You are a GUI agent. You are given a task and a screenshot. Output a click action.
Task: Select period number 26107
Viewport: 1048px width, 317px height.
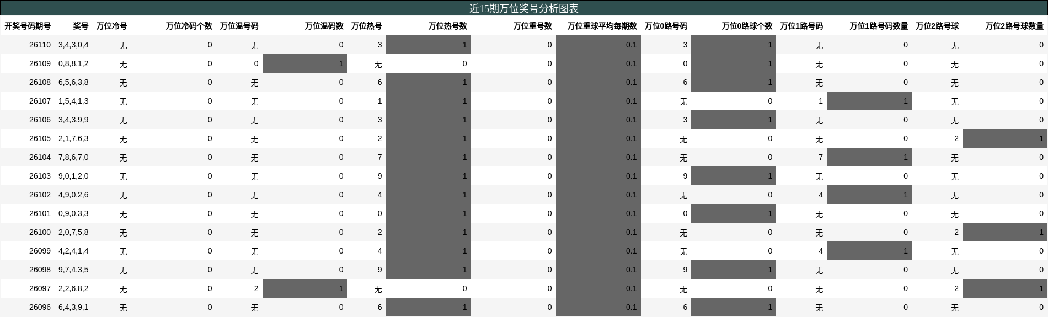tap(40, 101)
